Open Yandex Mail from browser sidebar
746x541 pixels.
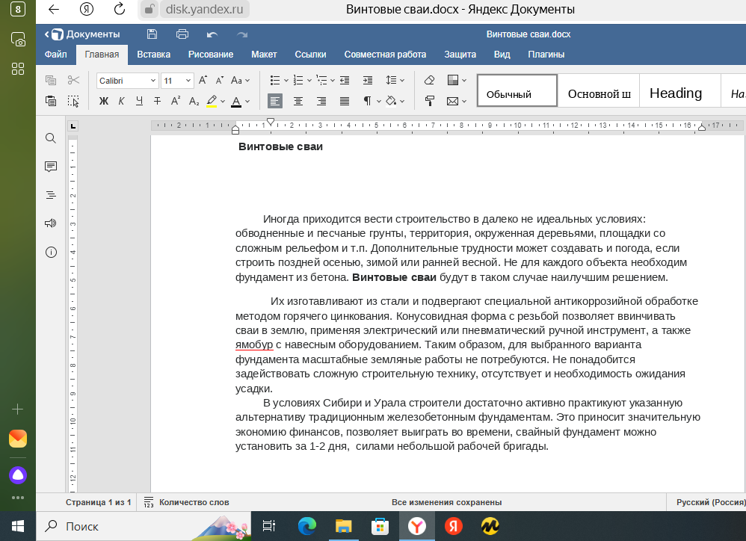pos(18,439)
